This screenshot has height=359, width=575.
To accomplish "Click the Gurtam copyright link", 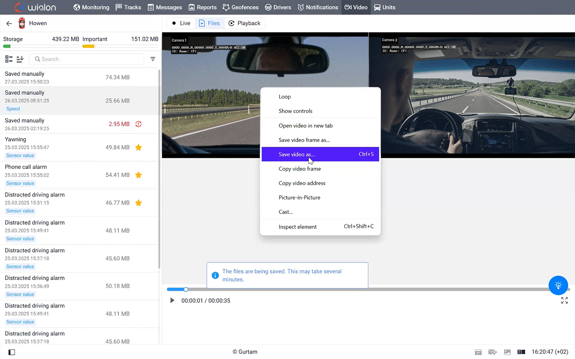I will tap(245, 352).
